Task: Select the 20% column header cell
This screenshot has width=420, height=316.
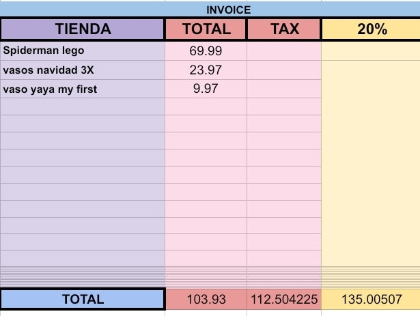Action: (x=372, y=29)
